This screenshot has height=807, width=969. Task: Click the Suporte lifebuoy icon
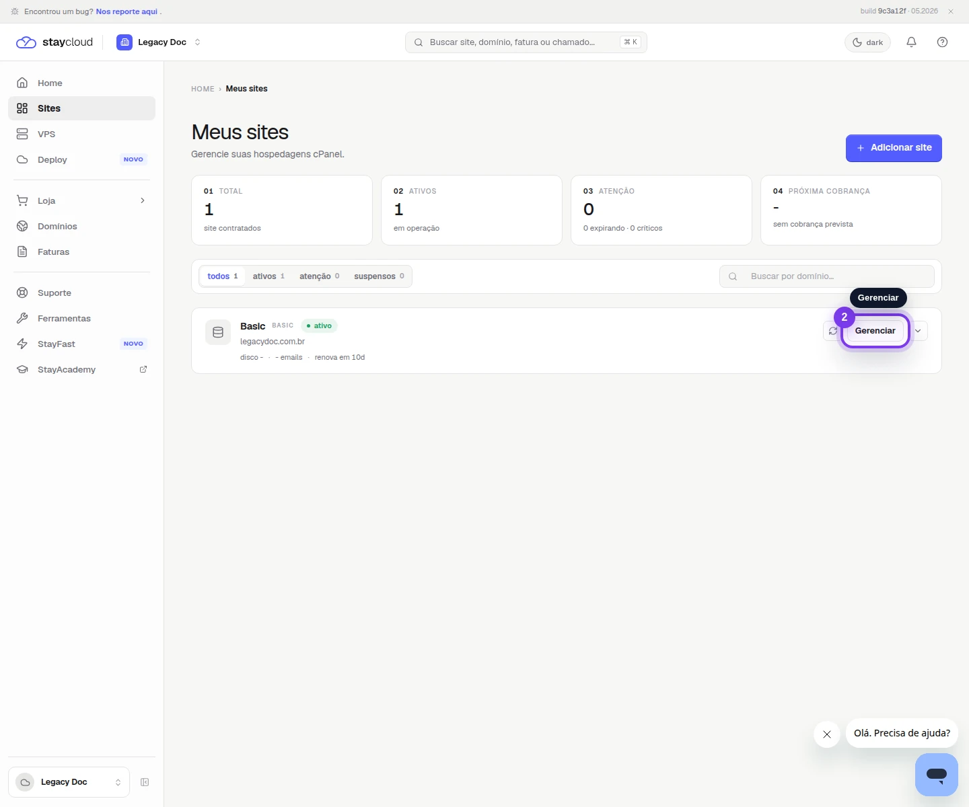[x=22, y=293]
